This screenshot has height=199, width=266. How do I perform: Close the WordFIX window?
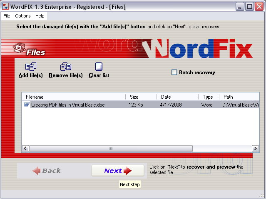pos(259,7)
